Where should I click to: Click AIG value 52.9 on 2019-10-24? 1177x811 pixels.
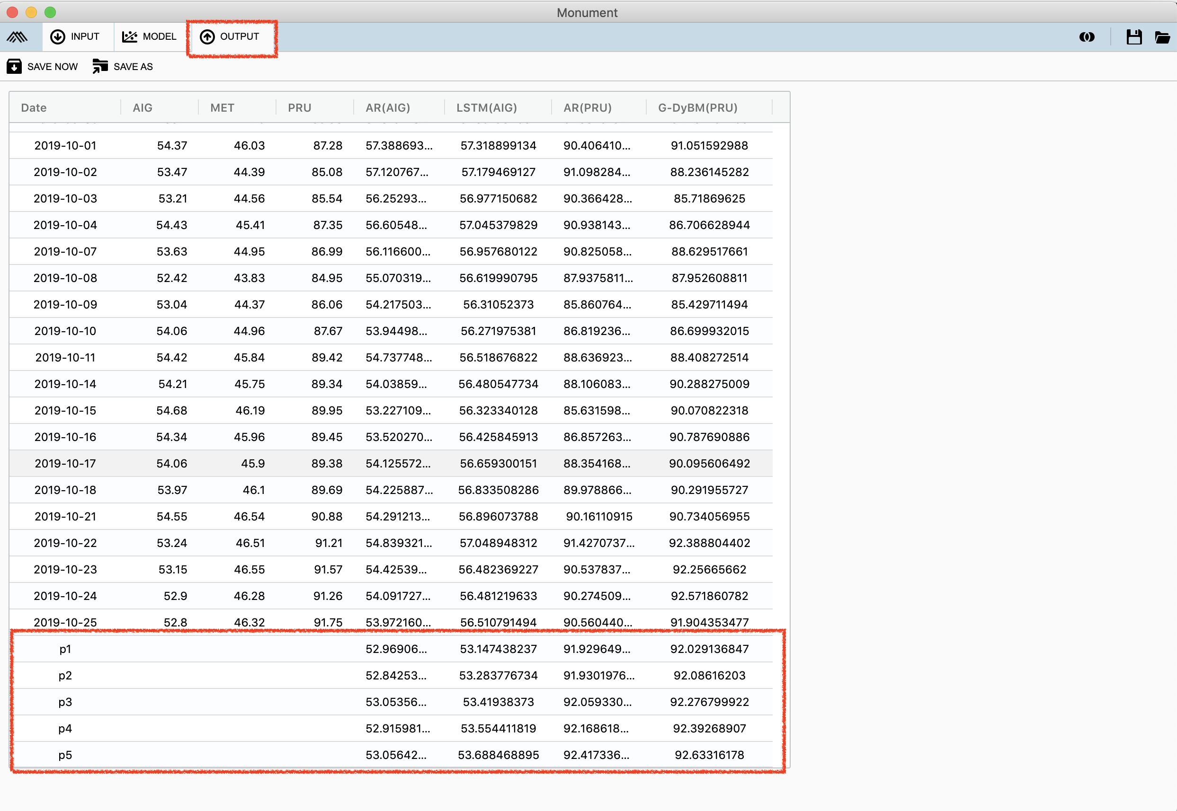(175, 596)
